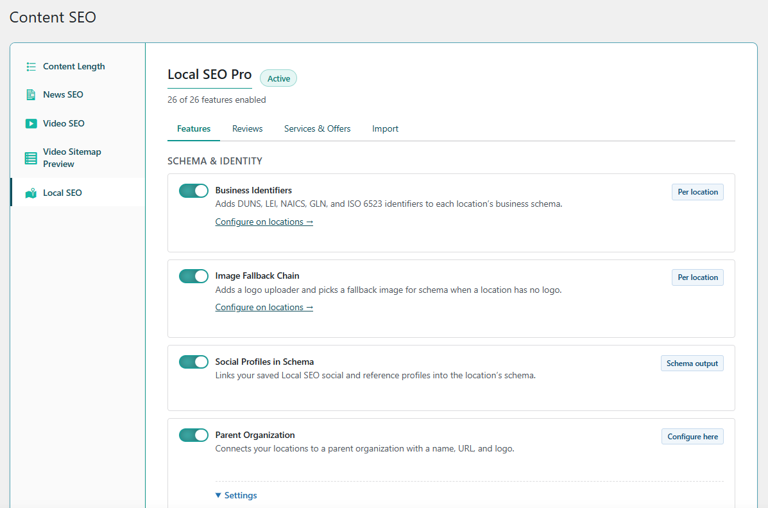
Task: Switch to the Features tab
Action: click(194, 129)
